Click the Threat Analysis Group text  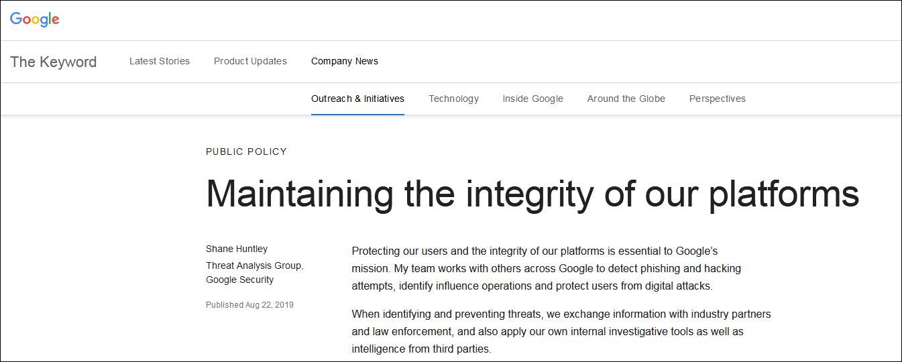(x=254, y=265)
